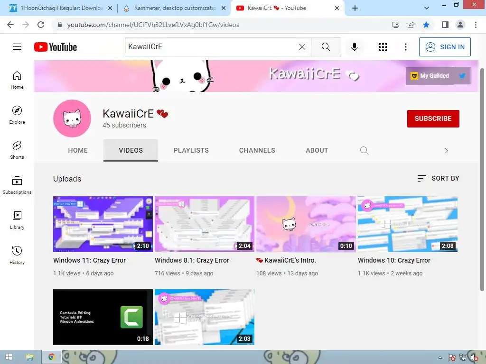Close the KawaiiCrE YouTube tab

pos(337,8)
